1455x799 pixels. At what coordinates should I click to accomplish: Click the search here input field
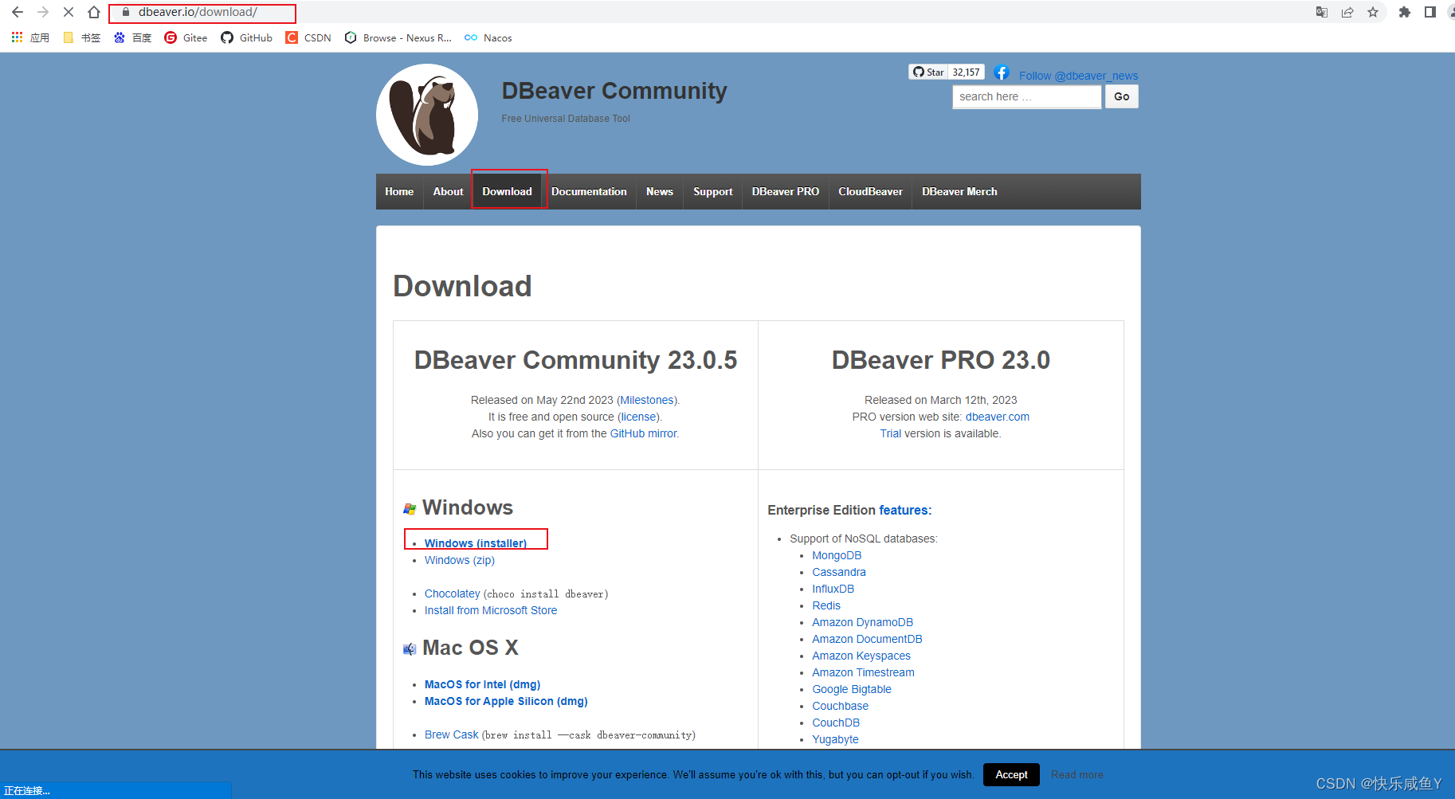1027,96
